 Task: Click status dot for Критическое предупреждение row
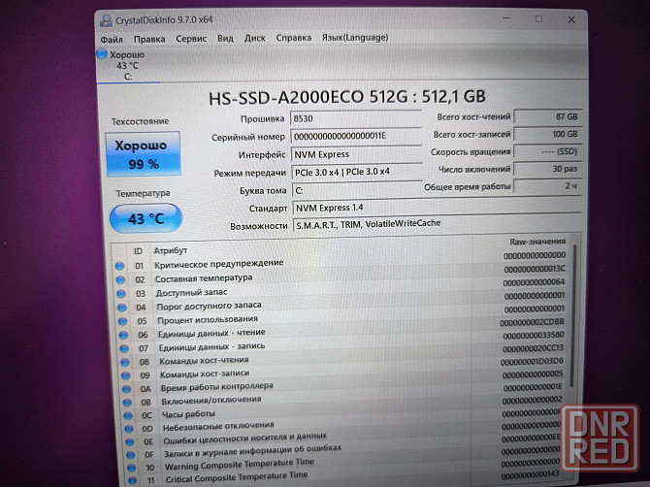click(119, 266)
